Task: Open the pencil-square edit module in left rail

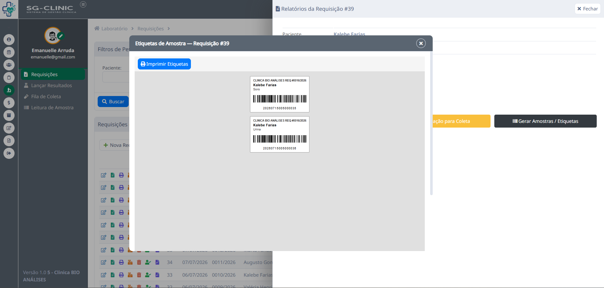Action: tap(9, 128)
